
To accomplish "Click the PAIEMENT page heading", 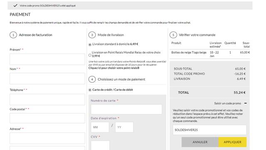I will [20, 15].
